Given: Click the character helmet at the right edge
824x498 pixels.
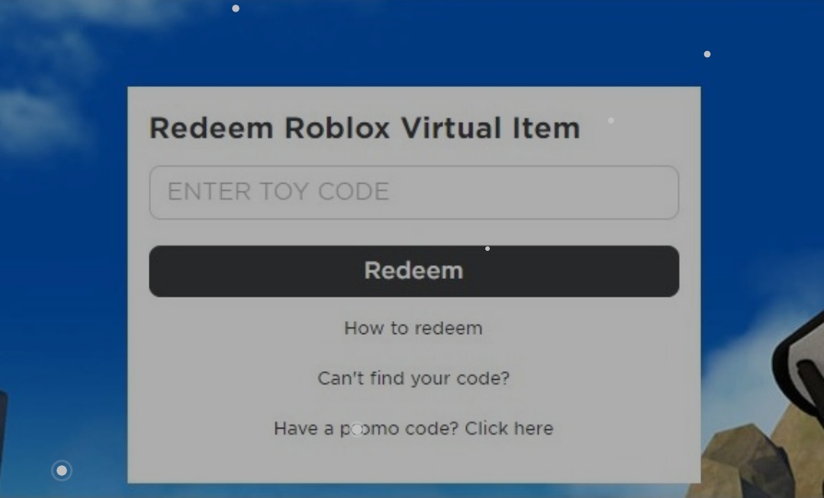Looking at the screenshot, I should (x=799, y=368).
